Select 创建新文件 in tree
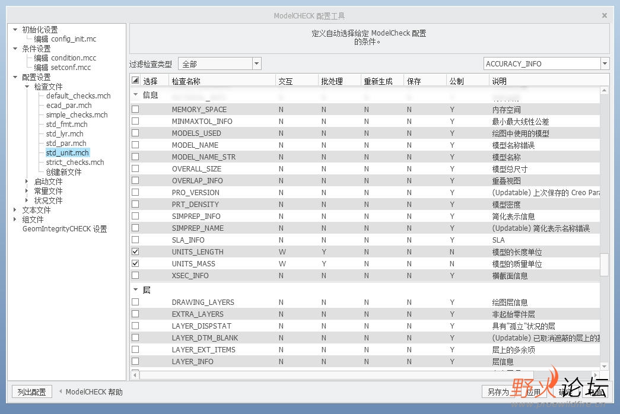Viewport: 620px width, 414px height. click(x=63, y=172)
